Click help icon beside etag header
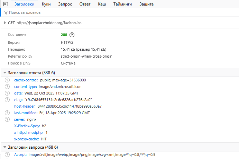Image resolution: width=239 pixels, height=159 pixels. (x=7, y=100)
